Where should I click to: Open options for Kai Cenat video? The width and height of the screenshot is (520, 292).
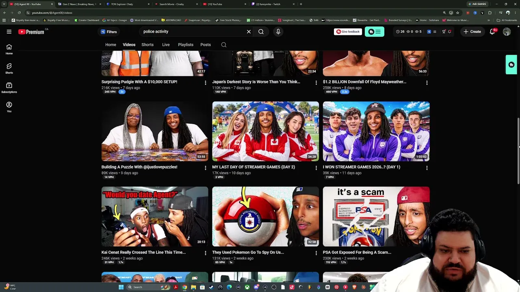coord(205,253)
